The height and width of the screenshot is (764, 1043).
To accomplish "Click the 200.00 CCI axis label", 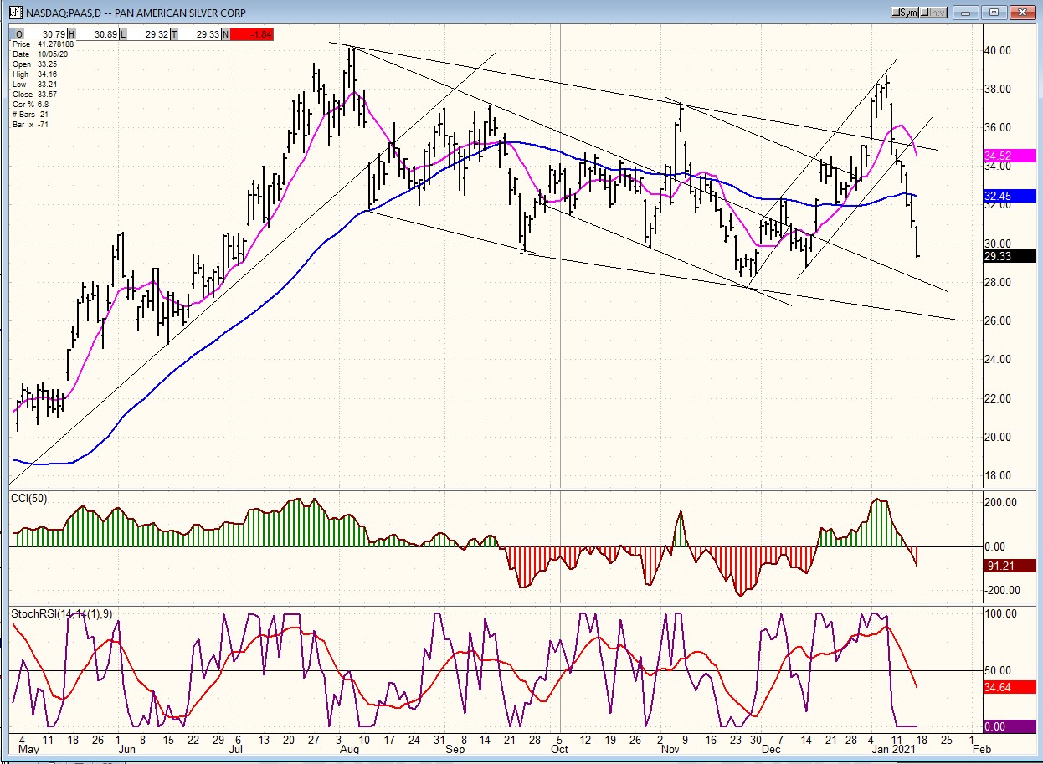I will (x=1002, y=502).
